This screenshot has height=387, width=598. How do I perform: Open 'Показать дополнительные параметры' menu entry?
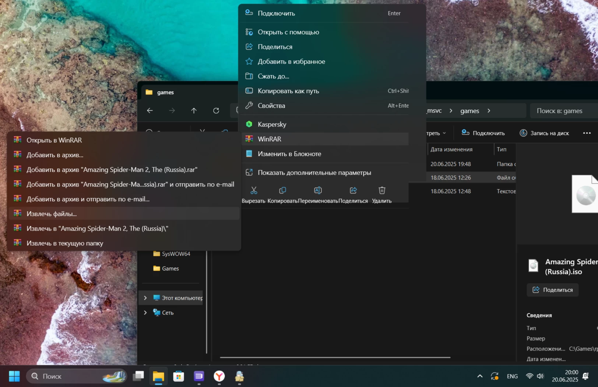tap(314, 173)
